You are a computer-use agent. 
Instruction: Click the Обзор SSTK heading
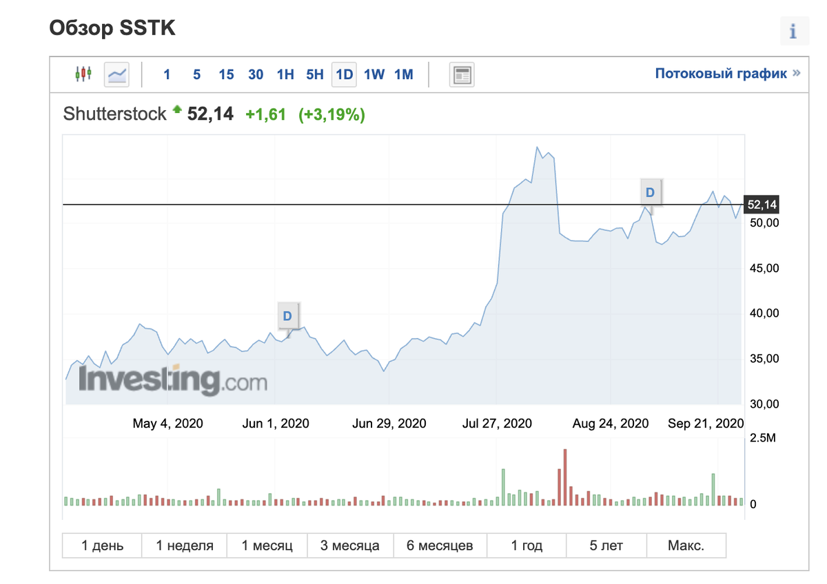tap(112, 28)
